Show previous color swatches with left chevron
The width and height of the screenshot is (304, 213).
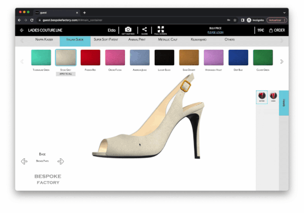[x=22, y=61]
